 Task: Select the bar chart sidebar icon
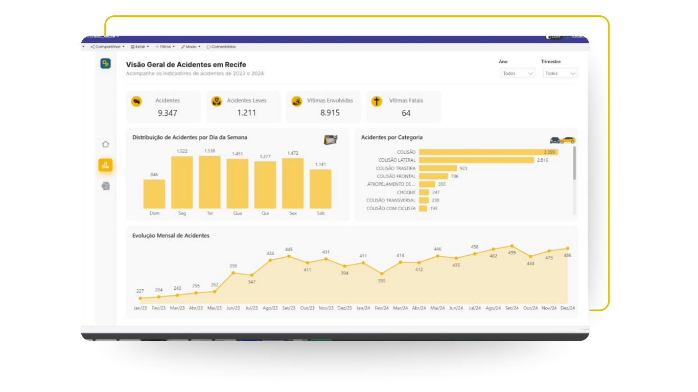(x=105, y=165)
